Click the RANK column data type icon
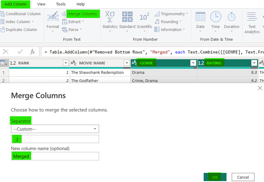 pyautogui.click(x=13, y=63)
